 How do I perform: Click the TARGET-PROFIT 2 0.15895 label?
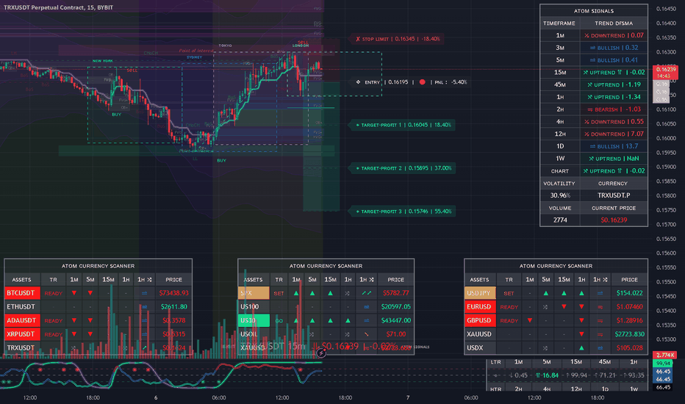pyautogui.click(x=402, y=168)
